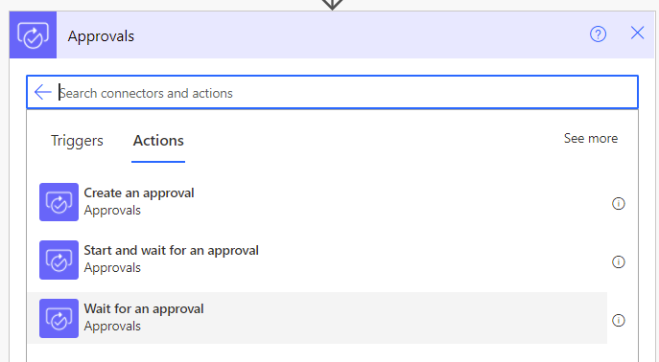This screenshot has width=659, height=362.
Task: Click the down arrow connector above Approvals
Action: 332,5
